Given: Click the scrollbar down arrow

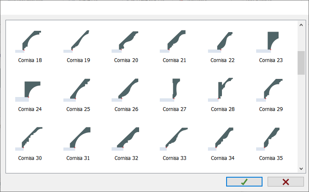Looking at the screenshot, I should 301,168.
